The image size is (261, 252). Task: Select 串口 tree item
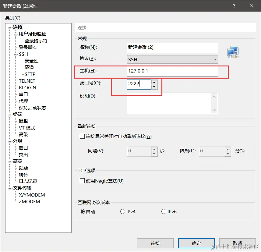coord(23,94)
